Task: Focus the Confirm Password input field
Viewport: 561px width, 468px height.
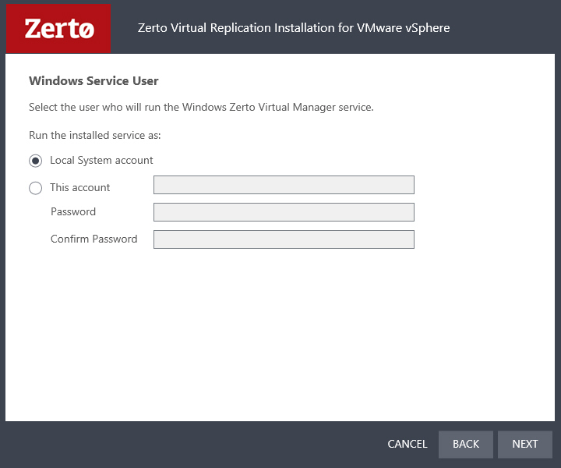Action: [x=284, y=239]
